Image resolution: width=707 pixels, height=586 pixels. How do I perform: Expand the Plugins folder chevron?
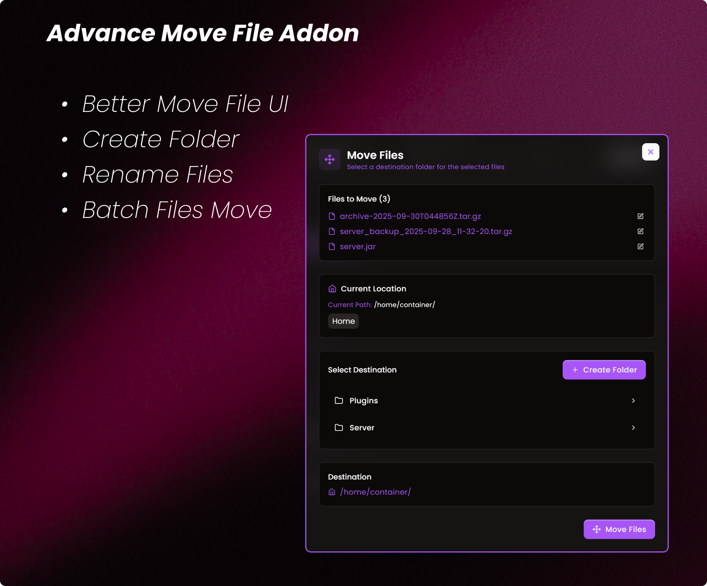click(633, 400)
